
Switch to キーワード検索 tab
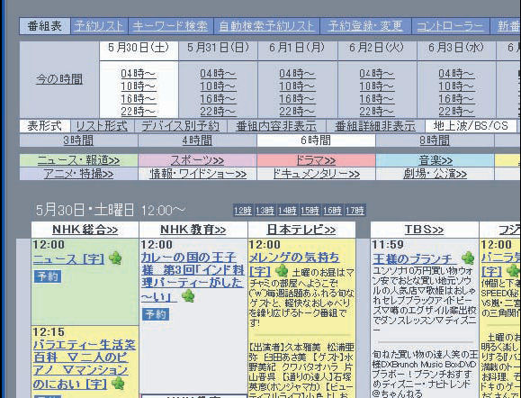[x=170, y=26]
